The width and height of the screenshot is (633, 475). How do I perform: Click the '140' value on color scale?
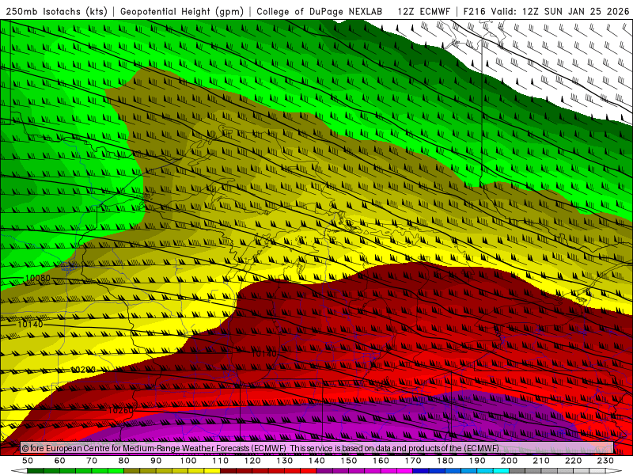(316, 461)
